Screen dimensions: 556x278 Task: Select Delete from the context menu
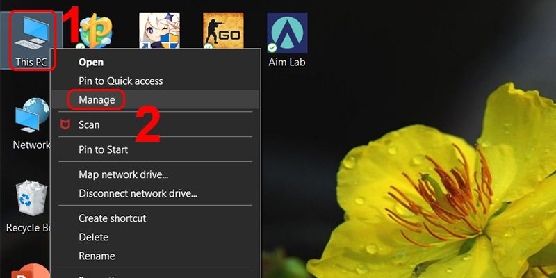coord(93,237)
